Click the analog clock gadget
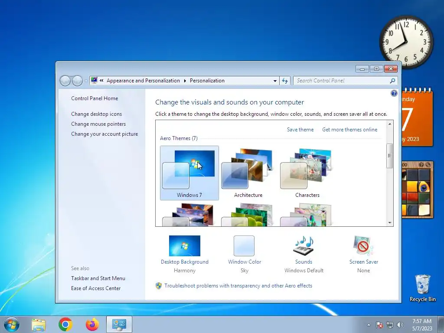This screenshot has height=333, width=444. pos(406,42)
